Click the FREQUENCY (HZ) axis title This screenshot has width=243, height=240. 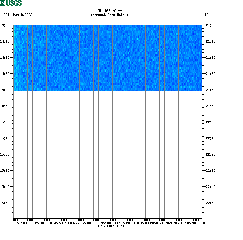(x=111, y=226)
